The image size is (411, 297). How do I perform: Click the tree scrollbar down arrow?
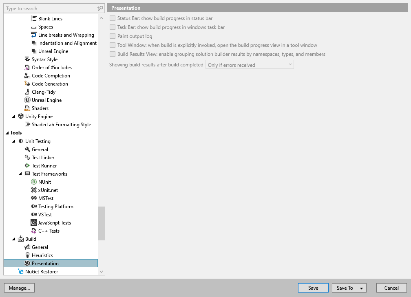point(102,272)
